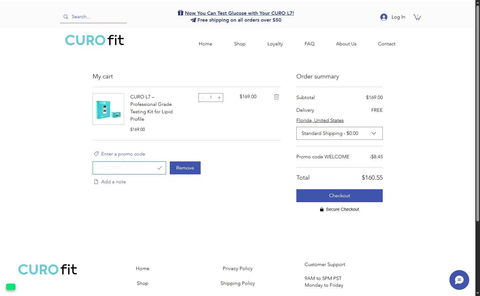Expand the Standard Shipping dropdown
The width and height of the screenshot is (480, 296).
click(x=340, y=133)
